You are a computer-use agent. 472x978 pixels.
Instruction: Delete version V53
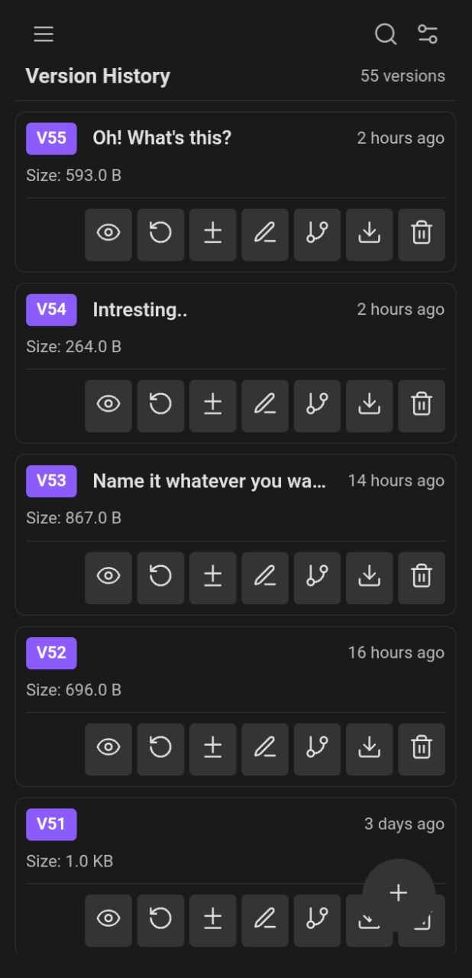coord(421,578)
